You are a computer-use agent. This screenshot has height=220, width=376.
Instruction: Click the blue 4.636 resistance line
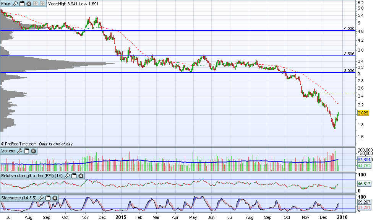(177, 31)
